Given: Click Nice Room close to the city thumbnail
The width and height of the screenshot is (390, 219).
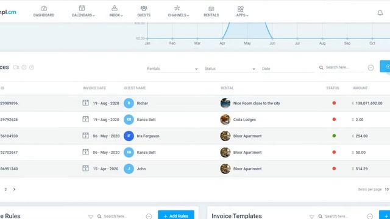Looking at the screenshot, I should click(x=225, y=103).
